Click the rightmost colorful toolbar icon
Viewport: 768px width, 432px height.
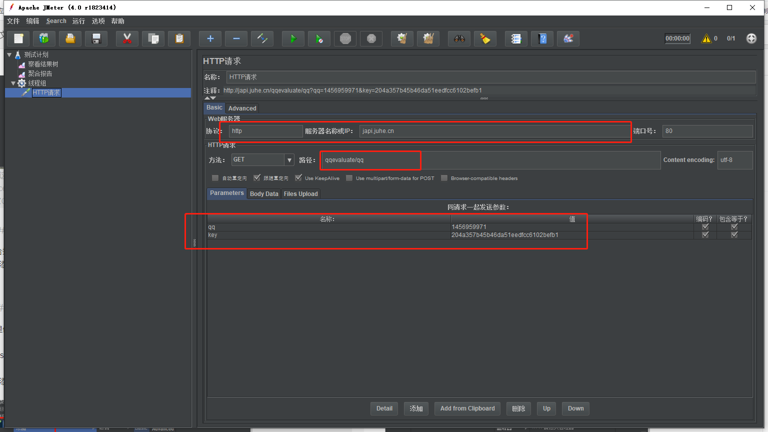[x=568, y=38]
